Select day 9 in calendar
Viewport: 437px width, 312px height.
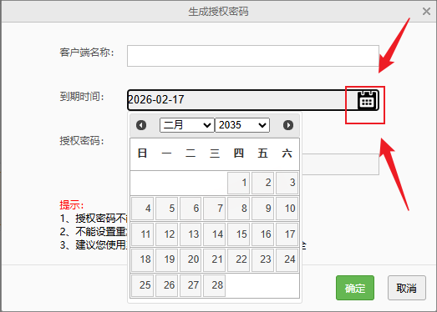263,209
